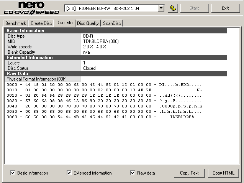Open the ScanDisc tab
The image size is (244, 183).
click(112, 23)
